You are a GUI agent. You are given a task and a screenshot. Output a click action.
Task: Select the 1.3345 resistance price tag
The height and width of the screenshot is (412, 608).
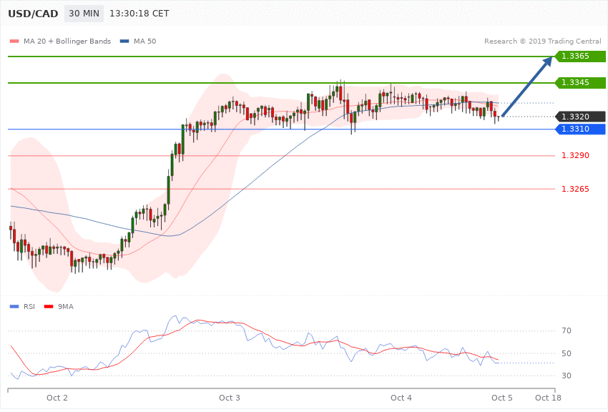pyautogui.click(x=581, y=82)
